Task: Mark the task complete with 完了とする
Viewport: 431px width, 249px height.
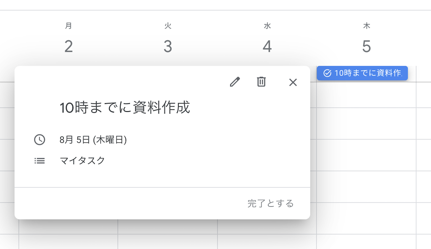Action: click(x=270, y=203)
